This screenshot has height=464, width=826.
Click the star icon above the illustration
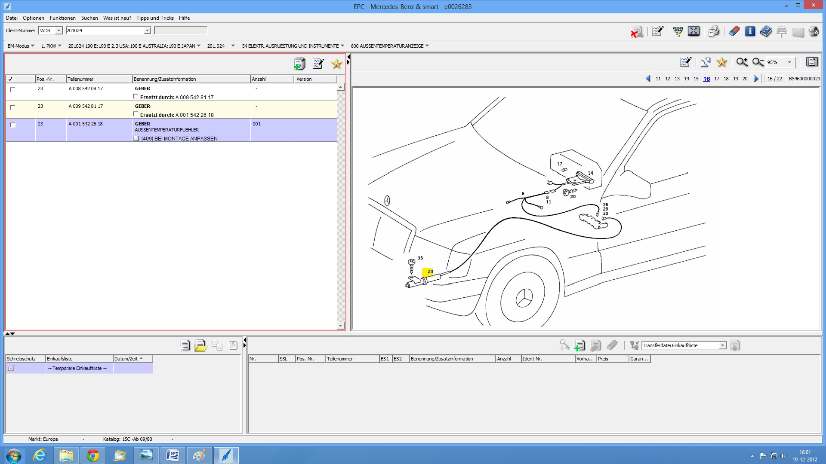[x=722, y=62]
